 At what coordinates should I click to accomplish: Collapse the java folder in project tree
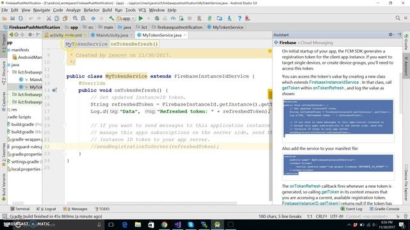click(x=15, y=65)
